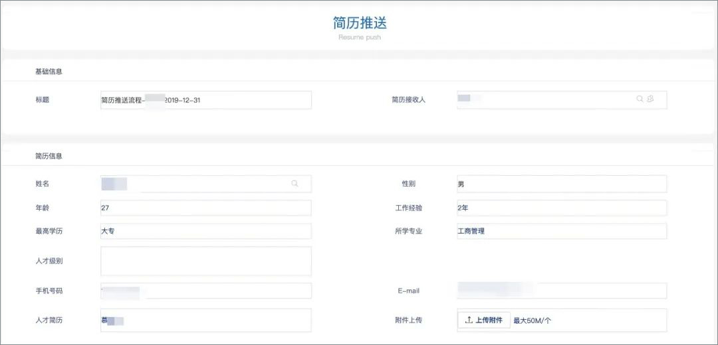The height and width of the screenshot is (345, 718).
Task: Click inside the 简历接收人 input box
Action: point(562,100)
